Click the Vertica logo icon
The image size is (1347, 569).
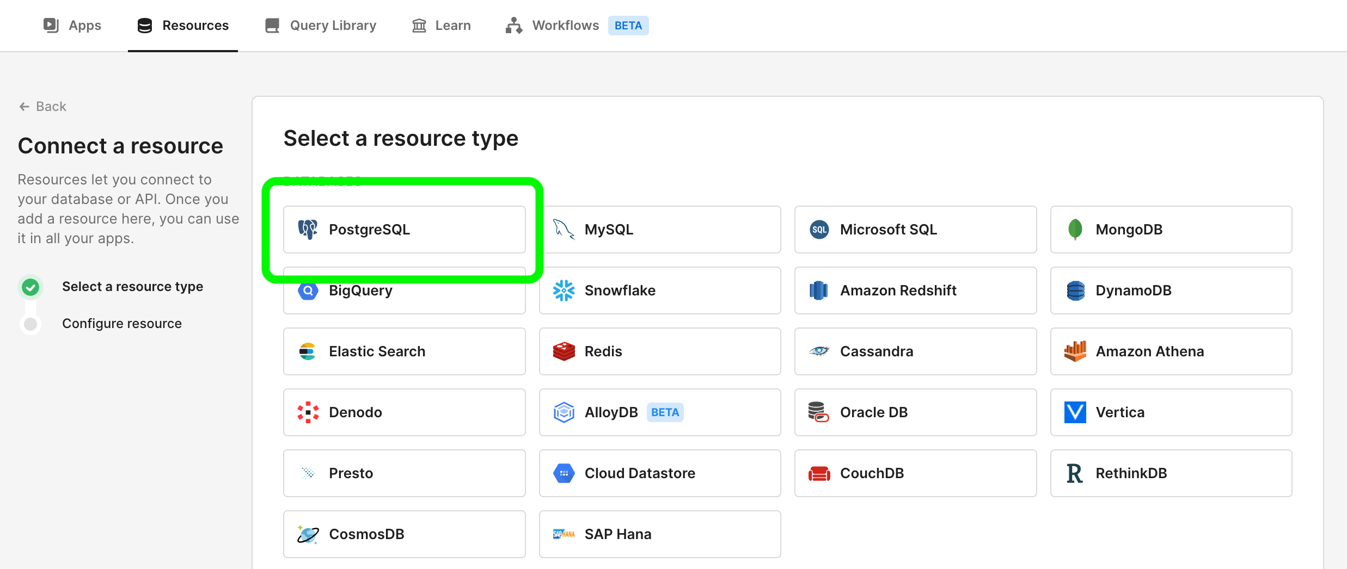[1075, 412]
